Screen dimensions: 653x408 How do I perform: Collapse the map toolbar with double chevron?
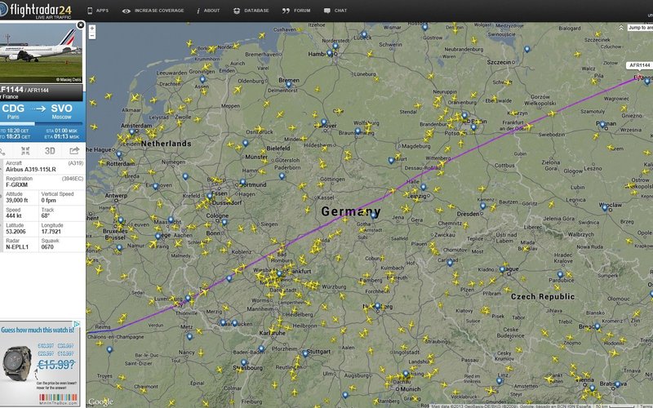(621, 28)
